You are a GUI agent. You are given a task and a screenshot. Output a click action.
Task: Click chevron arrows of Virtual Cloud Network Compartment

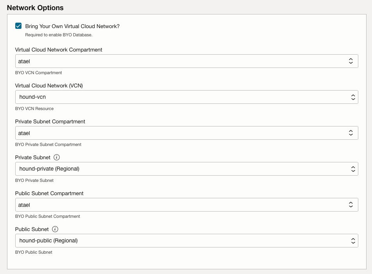351,61
